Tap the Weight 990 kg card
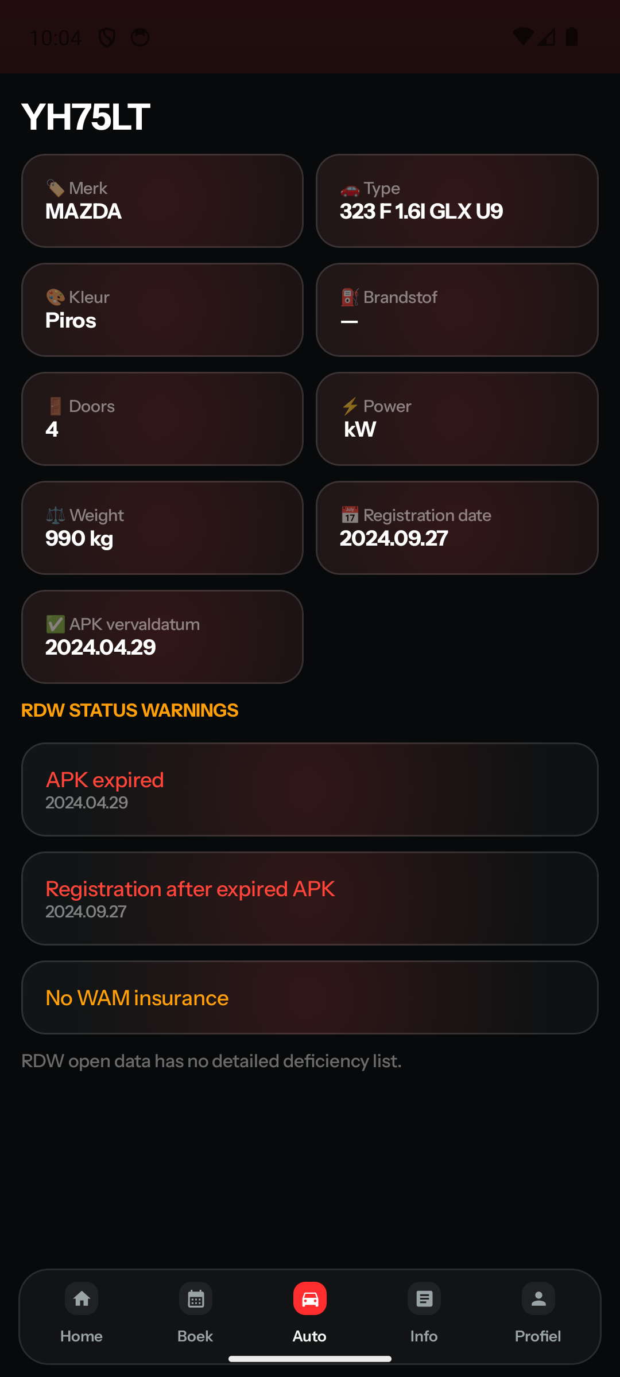This screenshot has width=620, height=1377. (x=162, y=528)
